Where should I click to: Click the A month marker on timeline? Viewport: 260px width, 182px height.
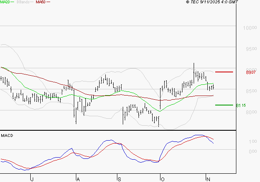click(x=78, y=180)
